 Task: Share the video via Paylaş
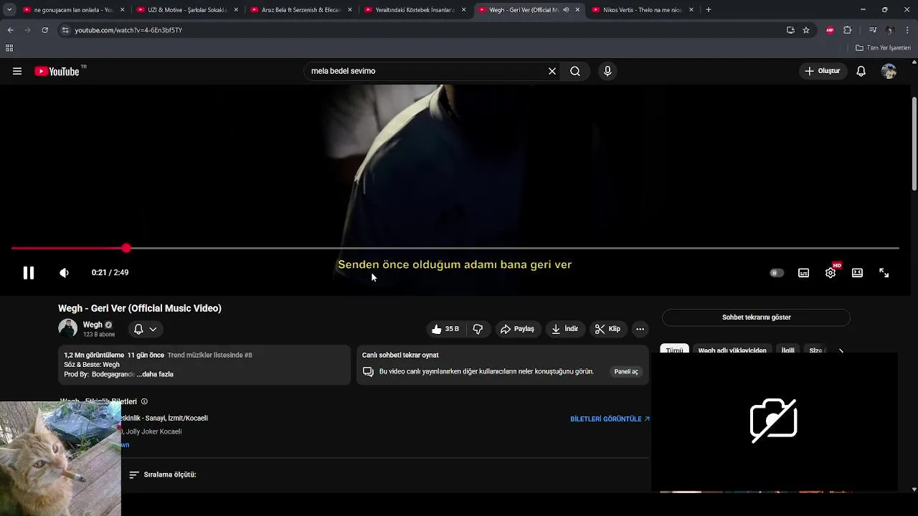pos(517,329)
